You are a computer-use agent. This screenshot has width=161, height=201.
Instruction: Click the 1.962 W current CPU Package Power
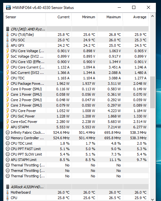point(63,84)
